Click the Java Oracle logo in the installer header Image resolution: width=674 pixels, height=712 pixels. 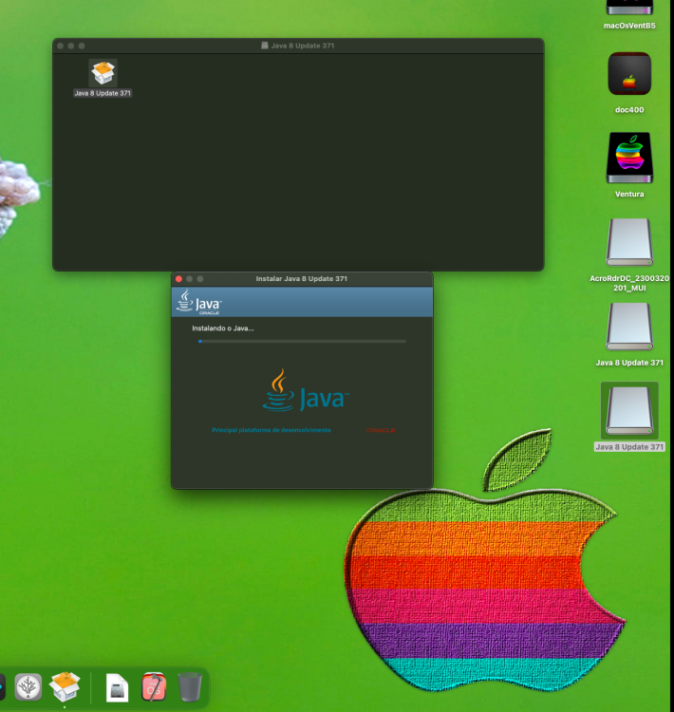(199, 302)
